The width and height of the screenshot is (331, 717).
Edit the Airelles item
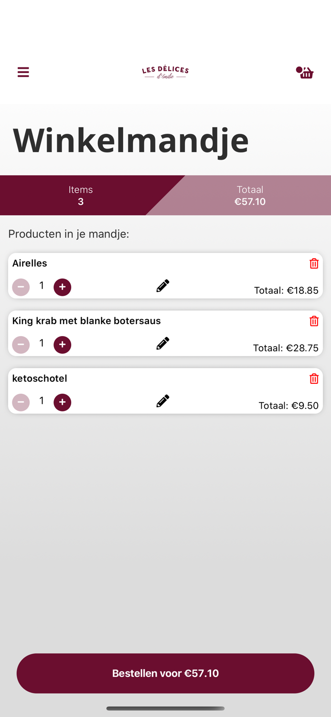pyautogui.click(x=163, y=286)
